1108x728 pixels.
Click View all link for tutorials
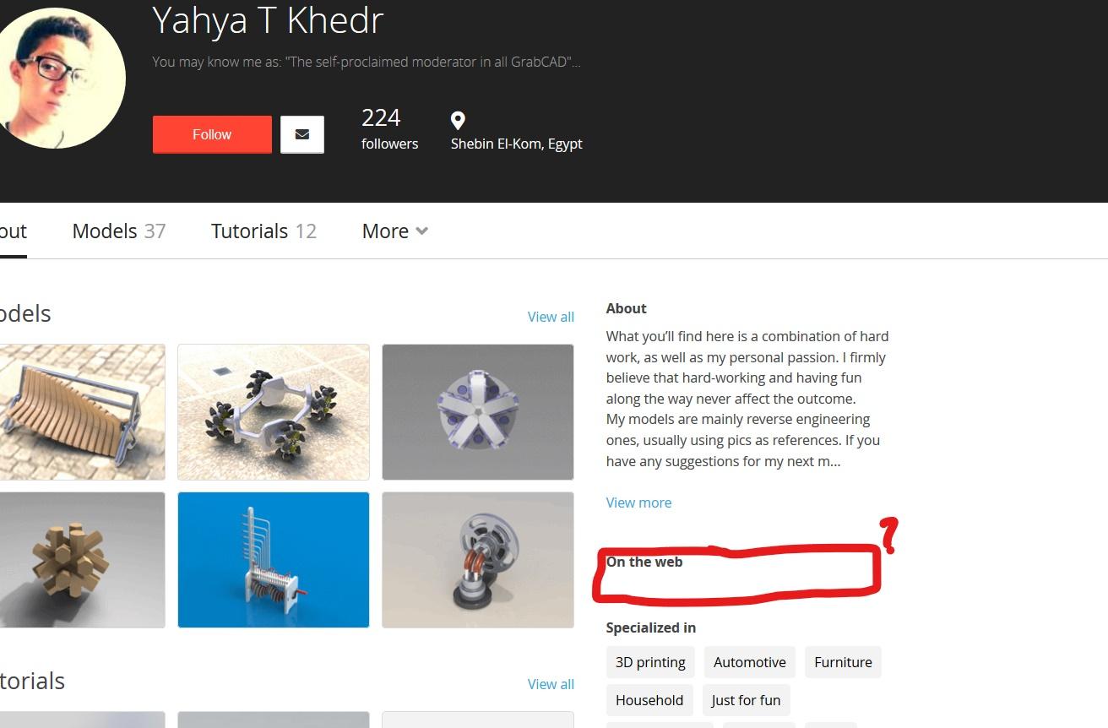(x=551, y=684)
